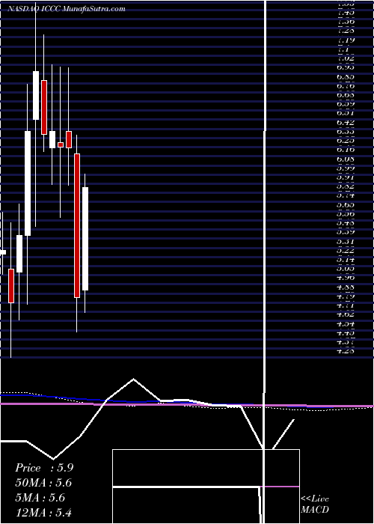The width and height of the screenshot is (374, 524).
Task: Select the '50MA : 5.6' readout
Action: pos(43,483)
